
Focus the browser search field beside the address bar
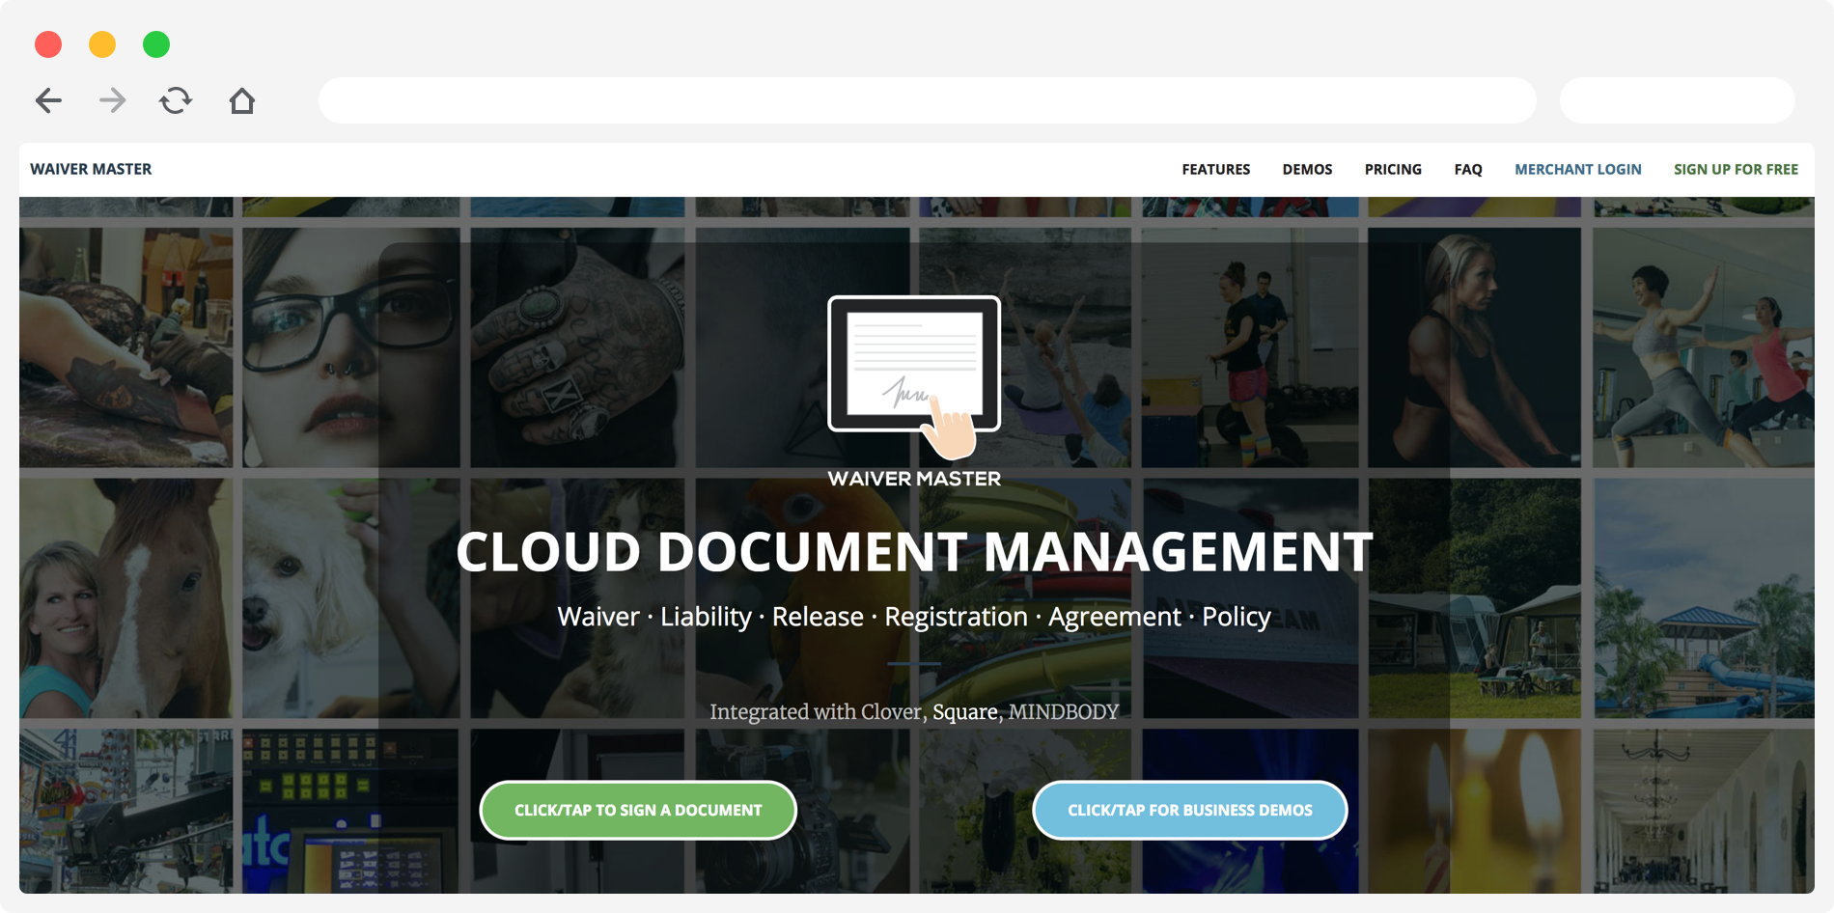point(1677,100)
